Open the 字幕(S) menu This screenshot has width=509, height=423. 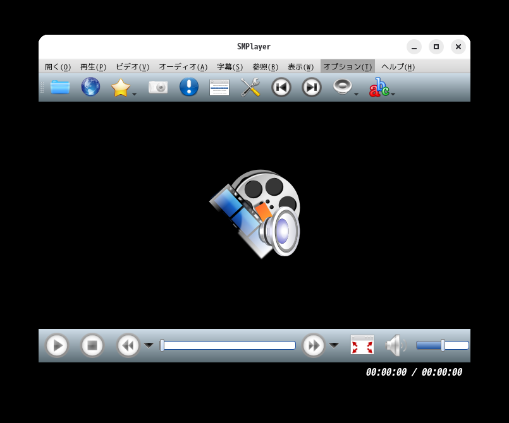coord(230,67)
